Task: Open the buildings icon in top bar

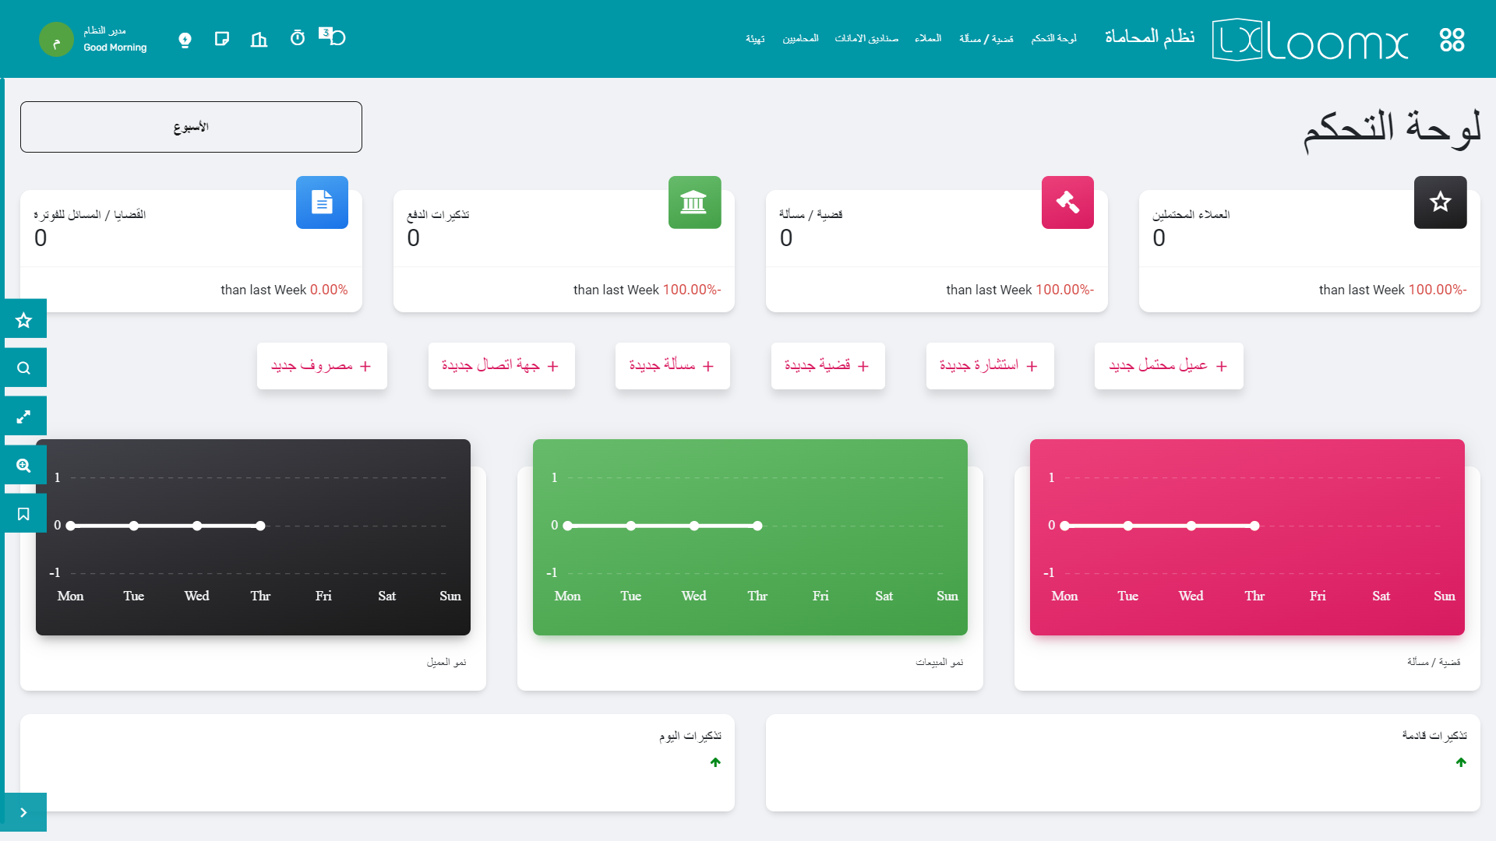Action: pos(259,39)
